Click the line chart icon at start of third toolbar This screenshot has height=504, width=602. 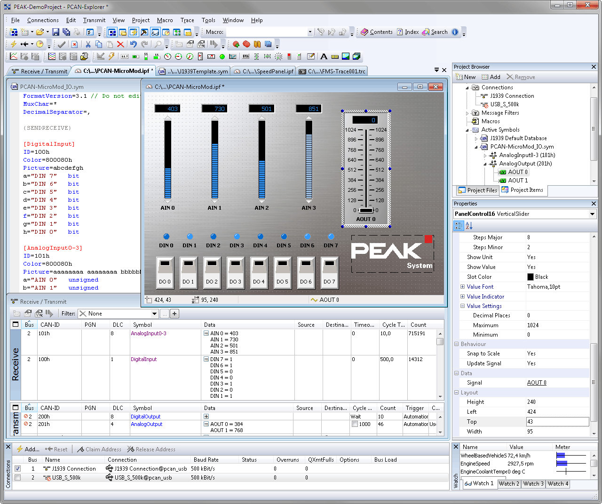(14, 56)
